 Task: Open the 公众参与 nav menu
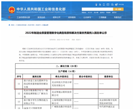click(x=87, y=17)
